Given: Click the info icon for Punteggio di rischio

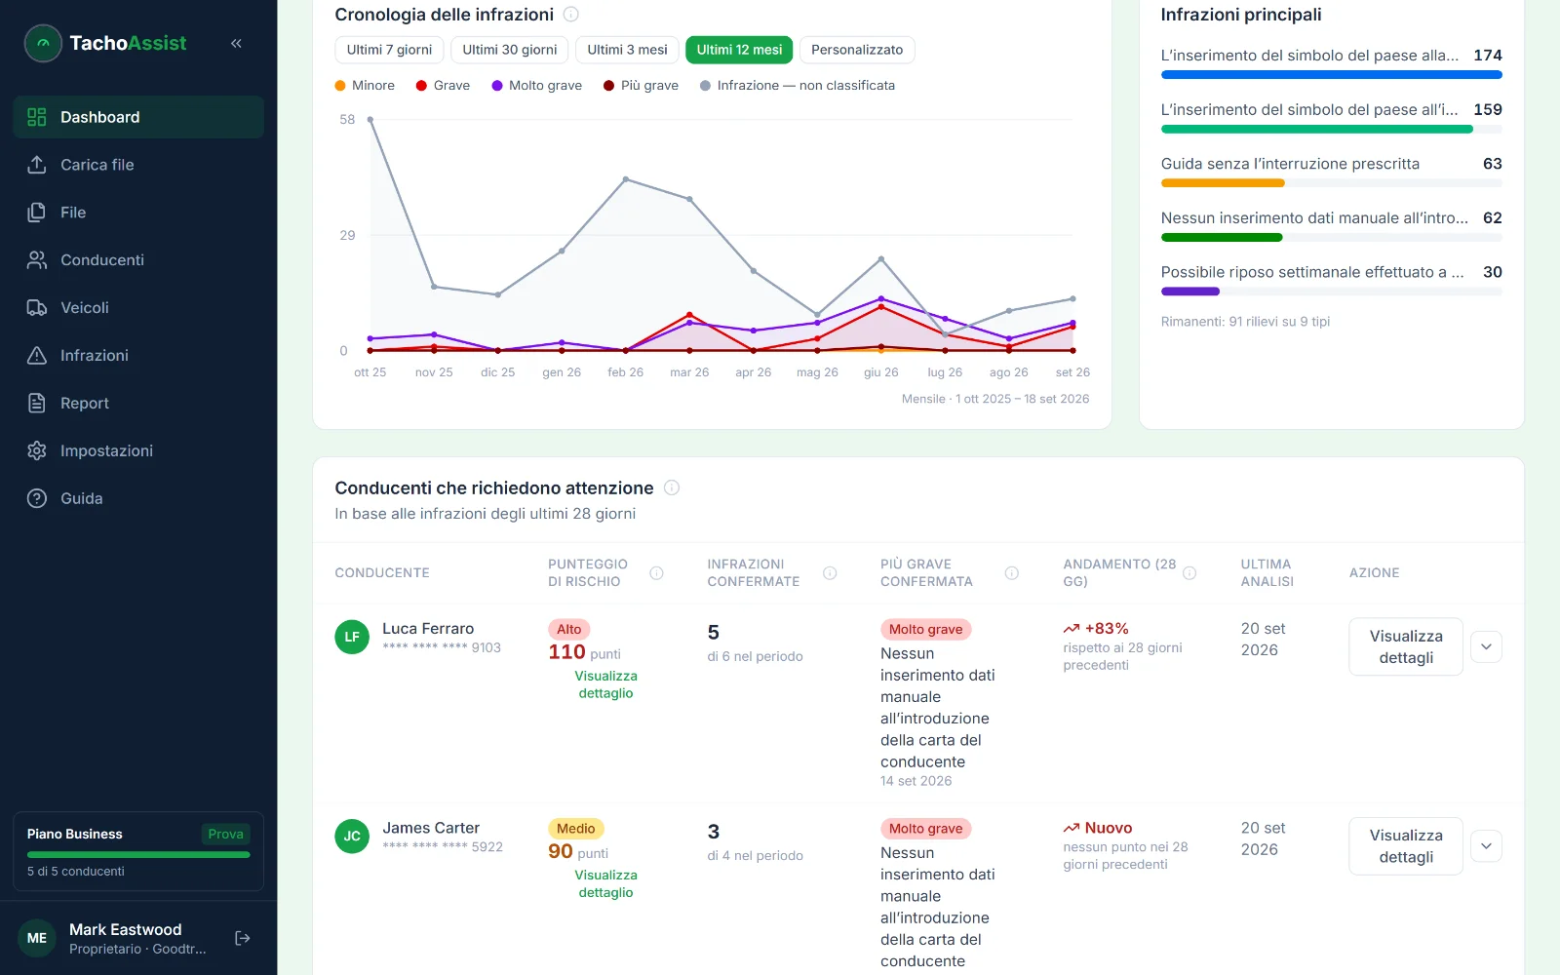Looking at the screenshot, I should tap(656, 573).
